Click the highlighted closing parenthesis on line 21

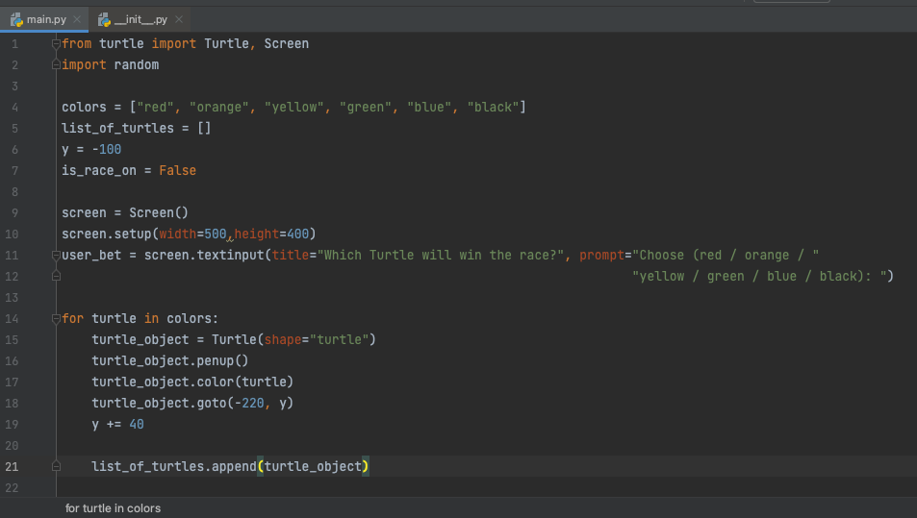365,467
